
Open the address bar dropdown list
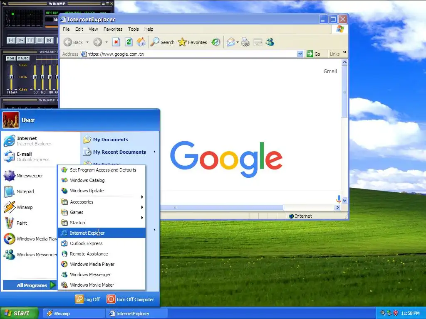[x=300, y=54]
